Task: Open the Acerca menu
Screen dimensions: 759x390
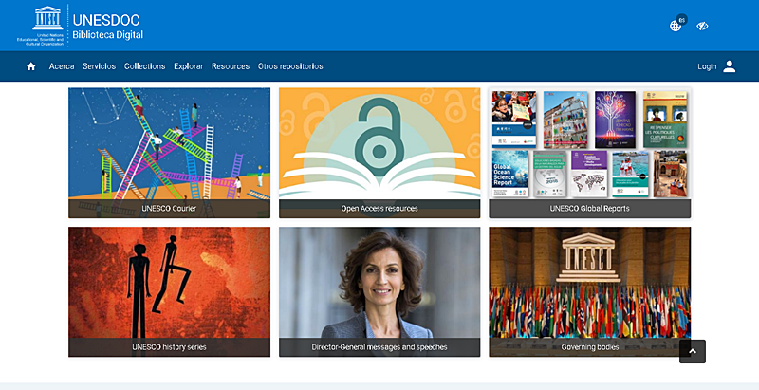Action: click(x=62, y=66)
